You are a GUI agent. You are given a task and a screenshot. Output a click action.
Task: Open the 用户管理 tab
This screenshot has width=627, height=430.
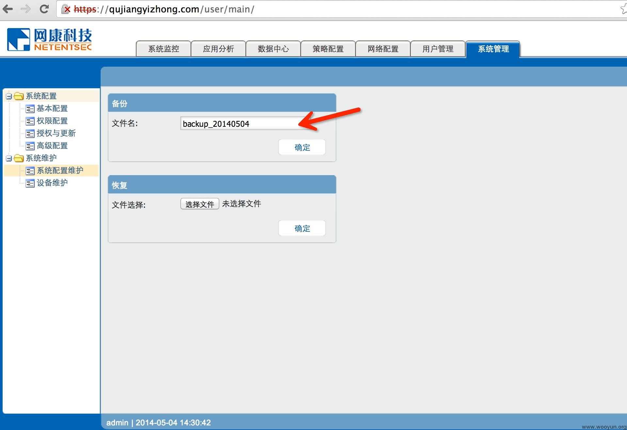438,49
